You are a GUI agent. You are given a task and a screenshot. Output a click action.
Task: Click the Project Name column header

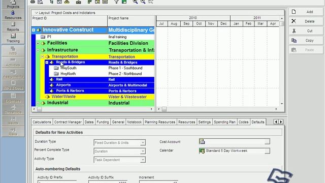[131, 21]
